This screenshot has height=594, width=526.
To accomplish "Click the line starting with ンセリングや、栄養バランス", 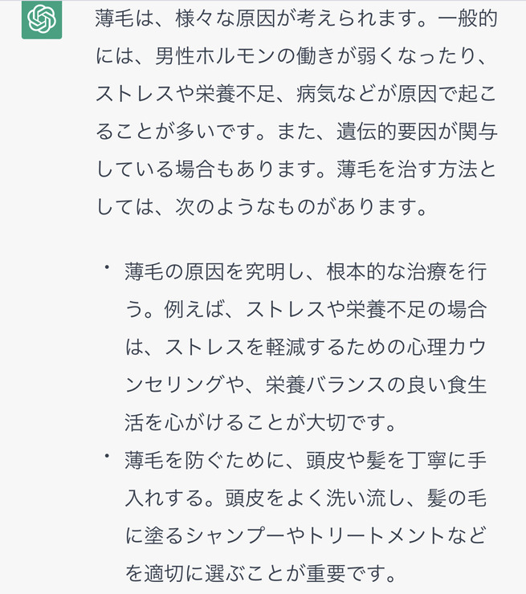I will click(x=305, y=384).
